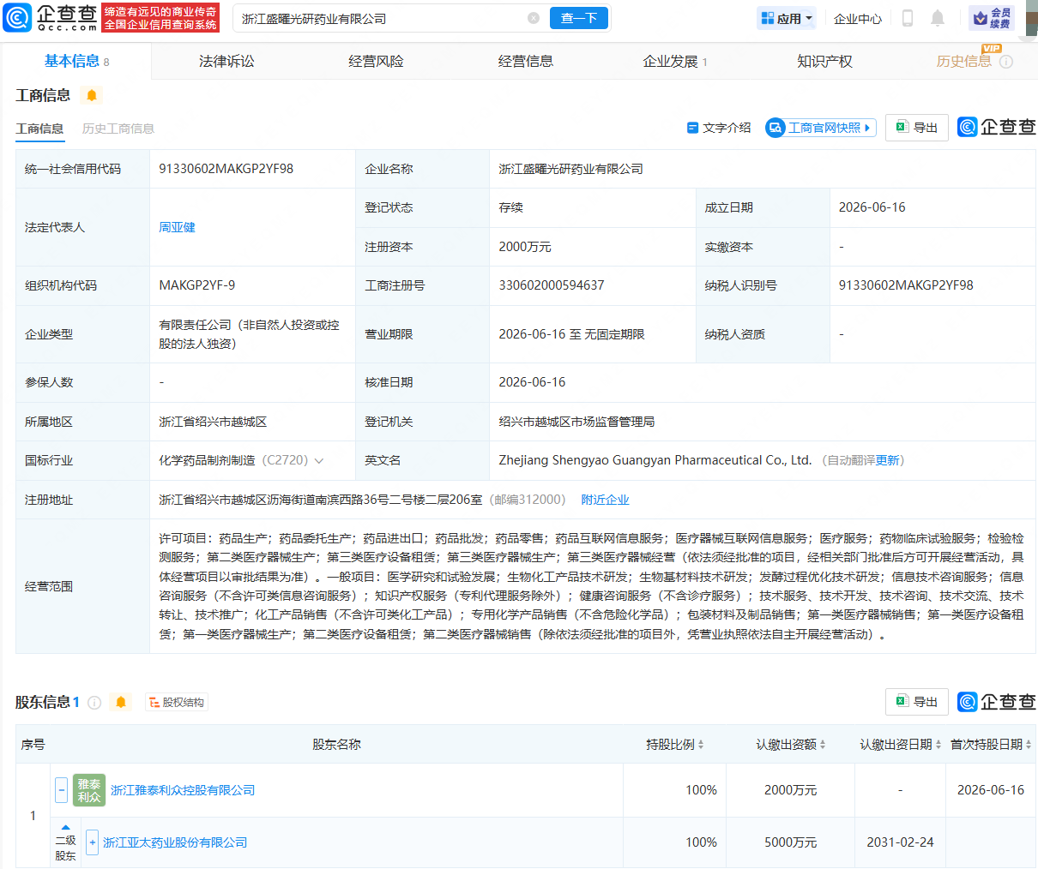
Task: Click the 文字介绍 icon button
Action: coord(718,128)
